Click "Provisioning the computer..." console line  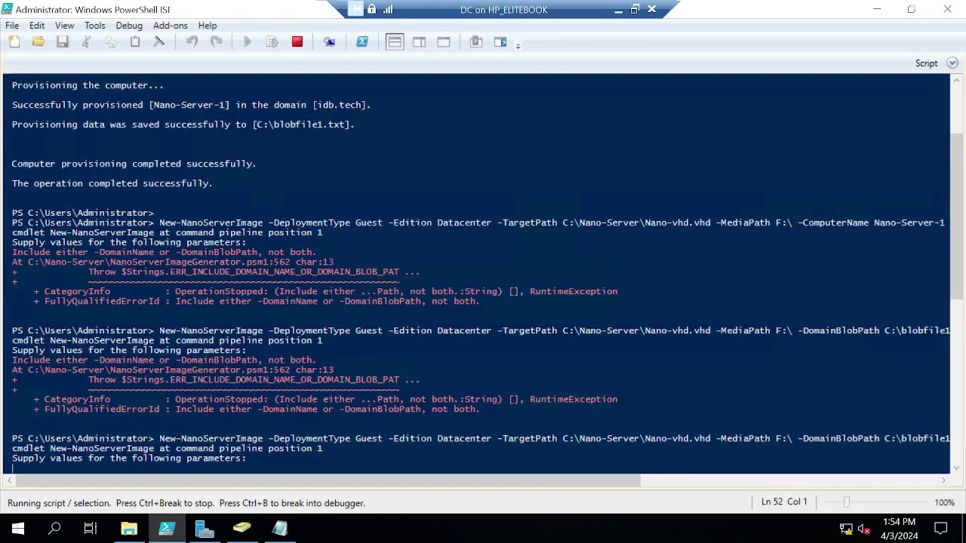click(88, 85)
